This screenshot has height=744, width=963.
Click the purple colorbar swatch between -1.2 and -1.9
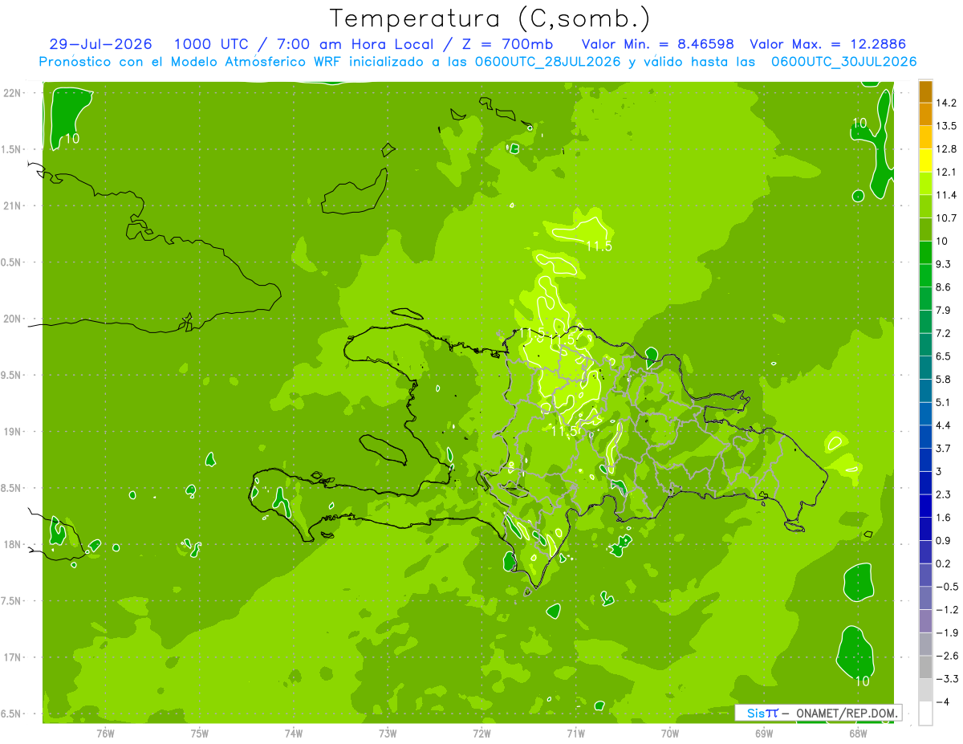[x=925, y=621]
